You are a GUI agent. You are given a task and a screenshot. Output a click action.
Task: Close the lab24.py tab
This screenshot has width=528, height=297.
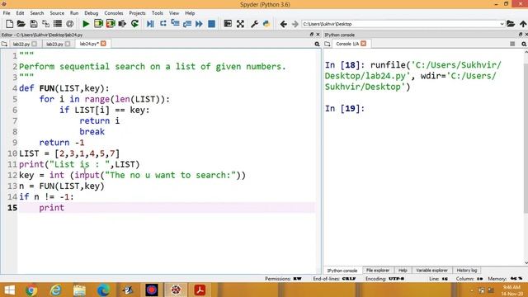103,44
